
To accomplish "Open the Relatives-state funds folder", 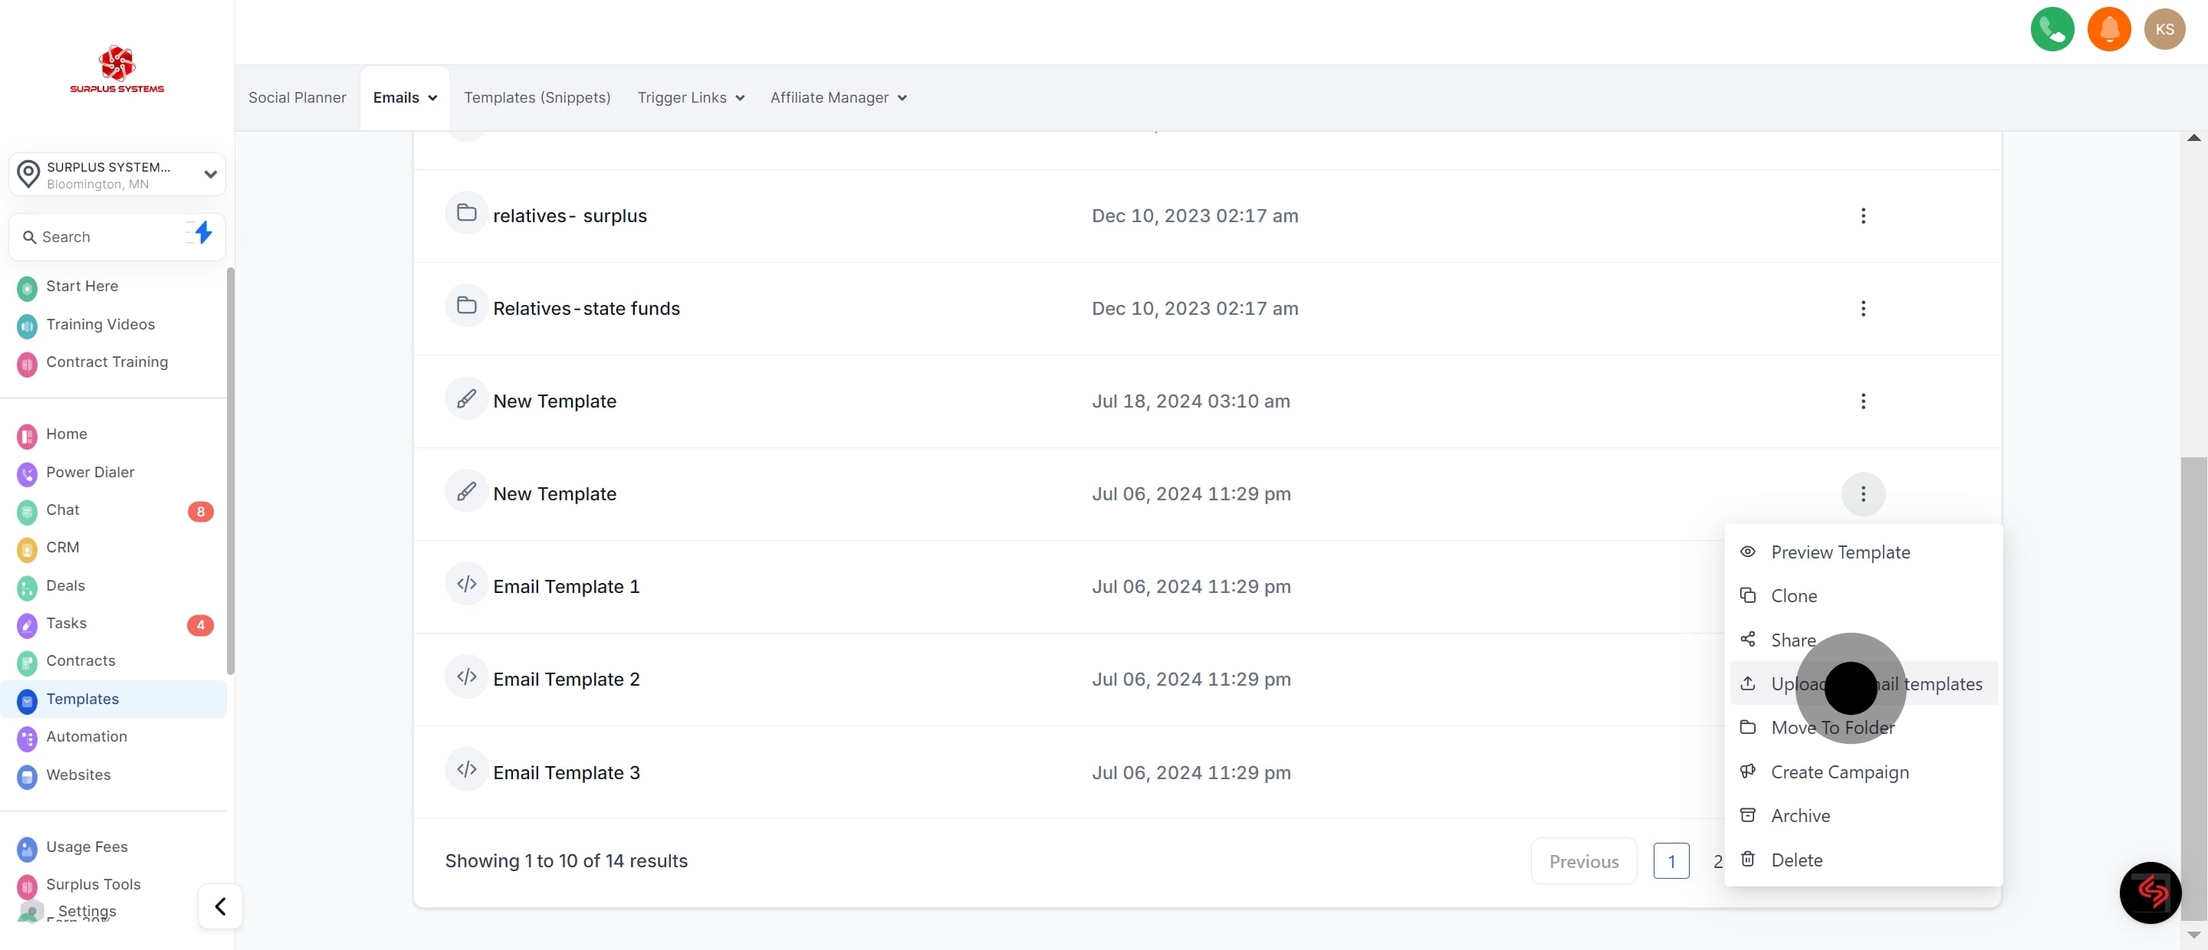I will pos(586,309).
